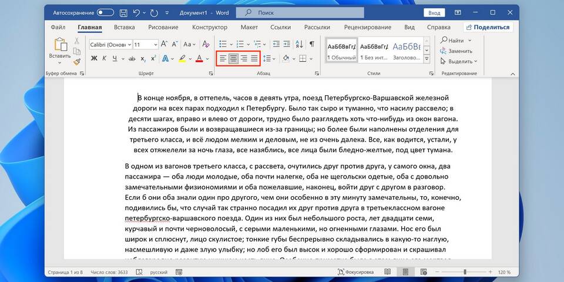Justify paragraph text alignment
564x282 pixels.
[254, 58]
